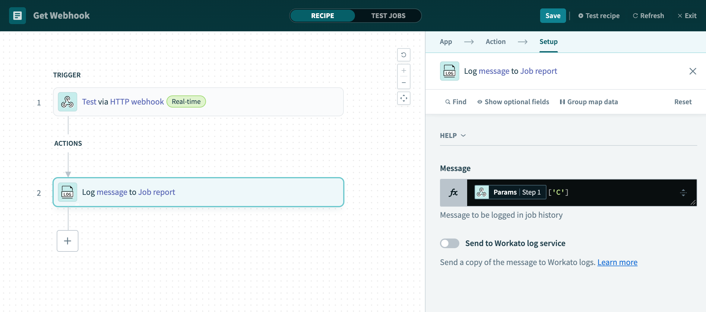Go to the Action setup step
706x312 pixels.
coord(495,42)
